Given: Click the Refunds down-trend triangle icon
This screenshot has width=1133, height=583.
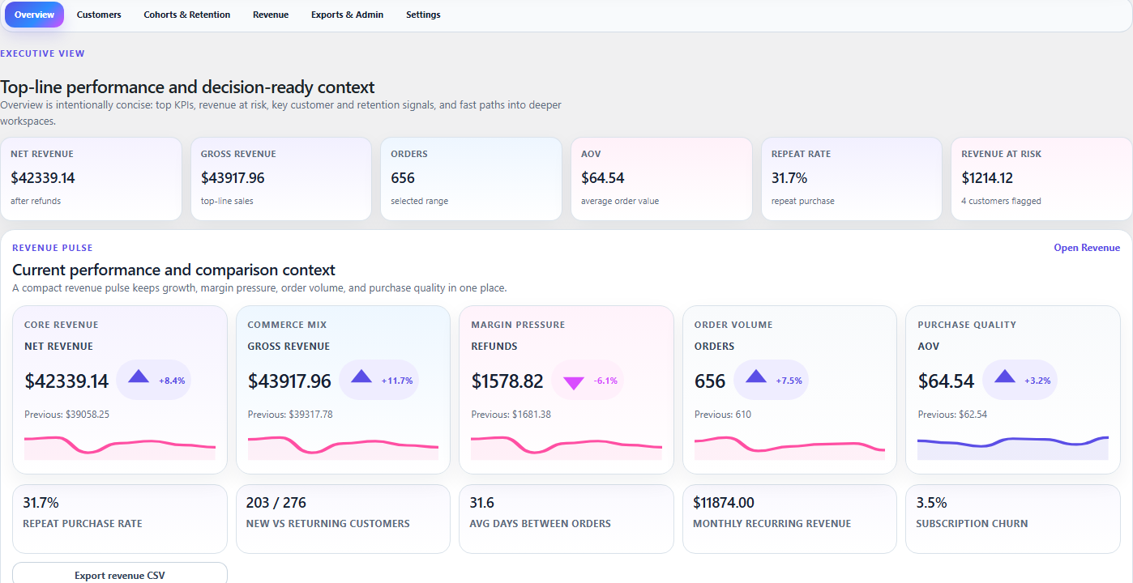Looking at the screenshot, I should pos(574,382).
